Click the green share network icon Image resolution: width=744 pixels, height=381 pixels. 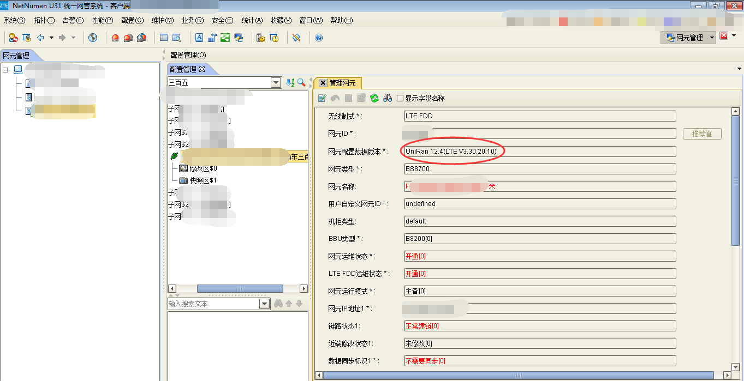pyautogui.click(x=225, y=38)
